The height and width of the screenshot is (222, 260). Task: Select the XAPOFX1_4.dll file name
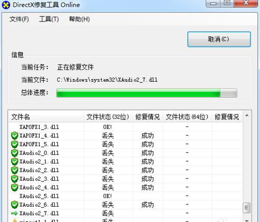point(39,136)
